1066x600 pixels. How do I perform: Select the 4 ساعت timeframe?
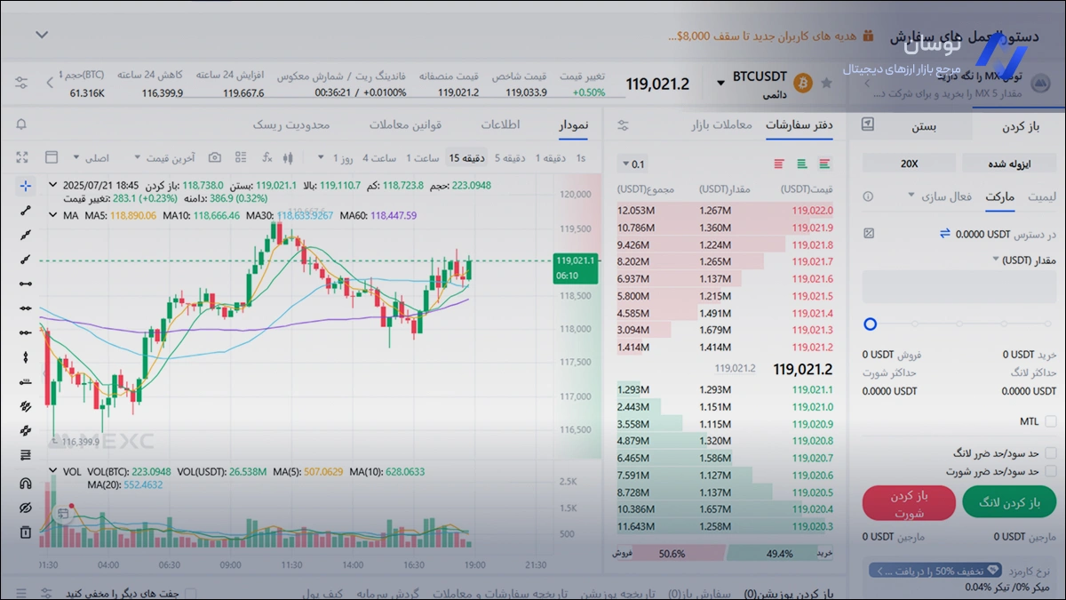point(379,158)
